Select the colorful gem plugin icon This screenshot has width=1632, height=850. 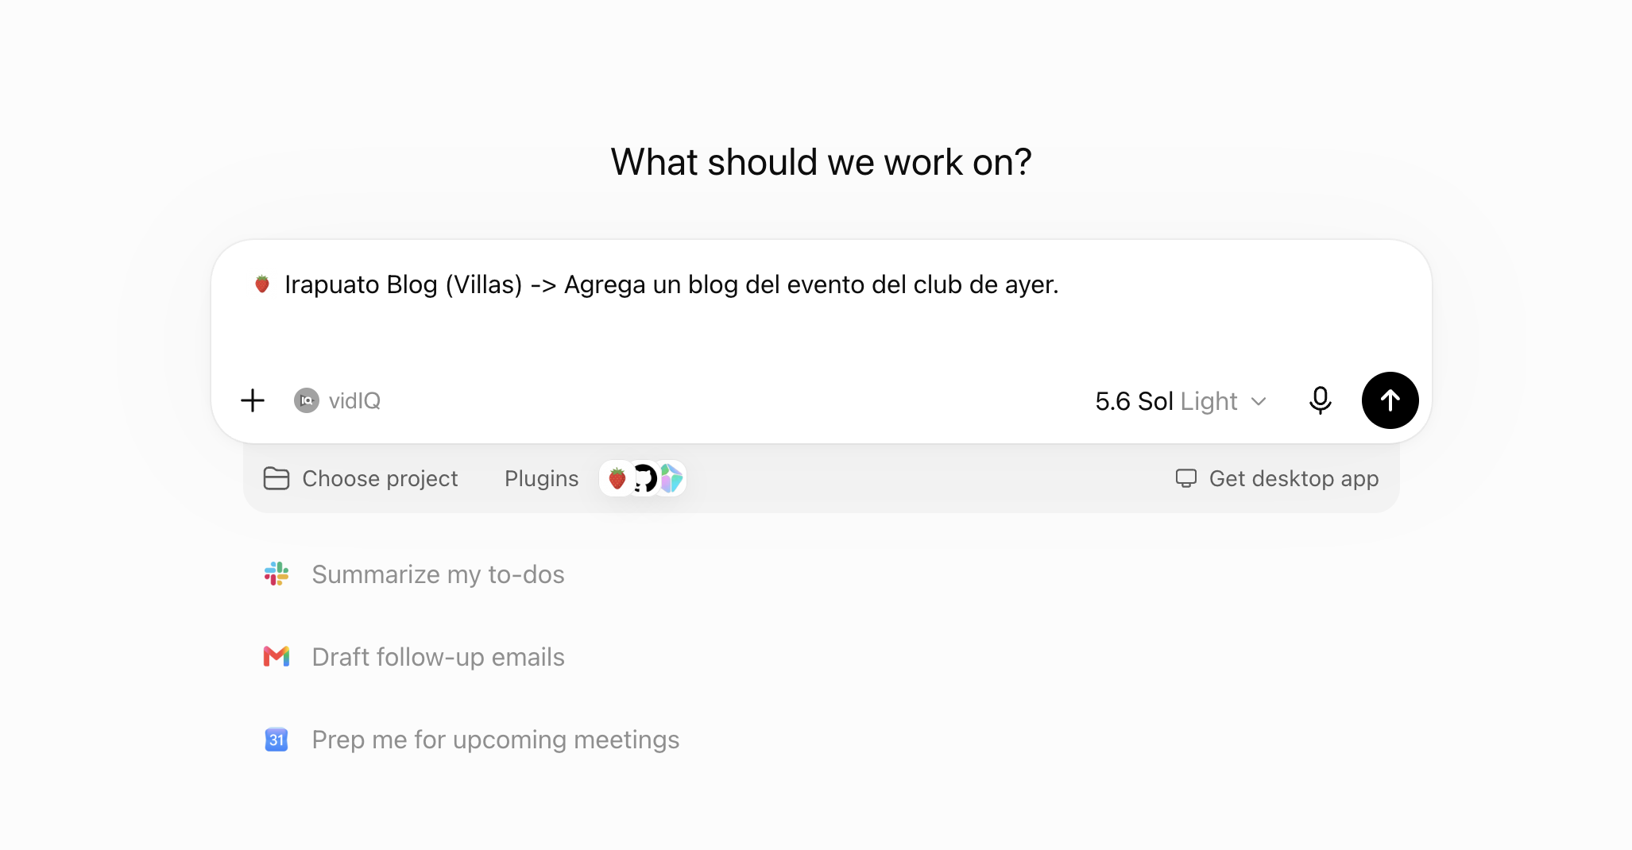click(671, 478)
